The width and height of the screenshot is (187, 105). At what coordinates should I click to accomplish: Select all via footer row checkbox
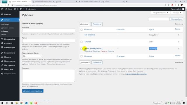(x=82, y=56)
